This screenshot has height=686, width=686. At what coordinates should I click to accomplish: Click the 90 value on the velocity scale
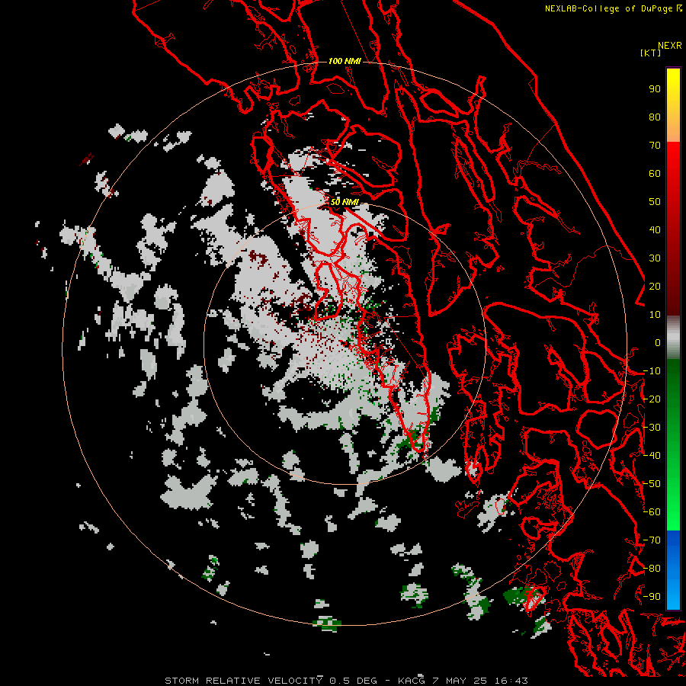(655, 89)
